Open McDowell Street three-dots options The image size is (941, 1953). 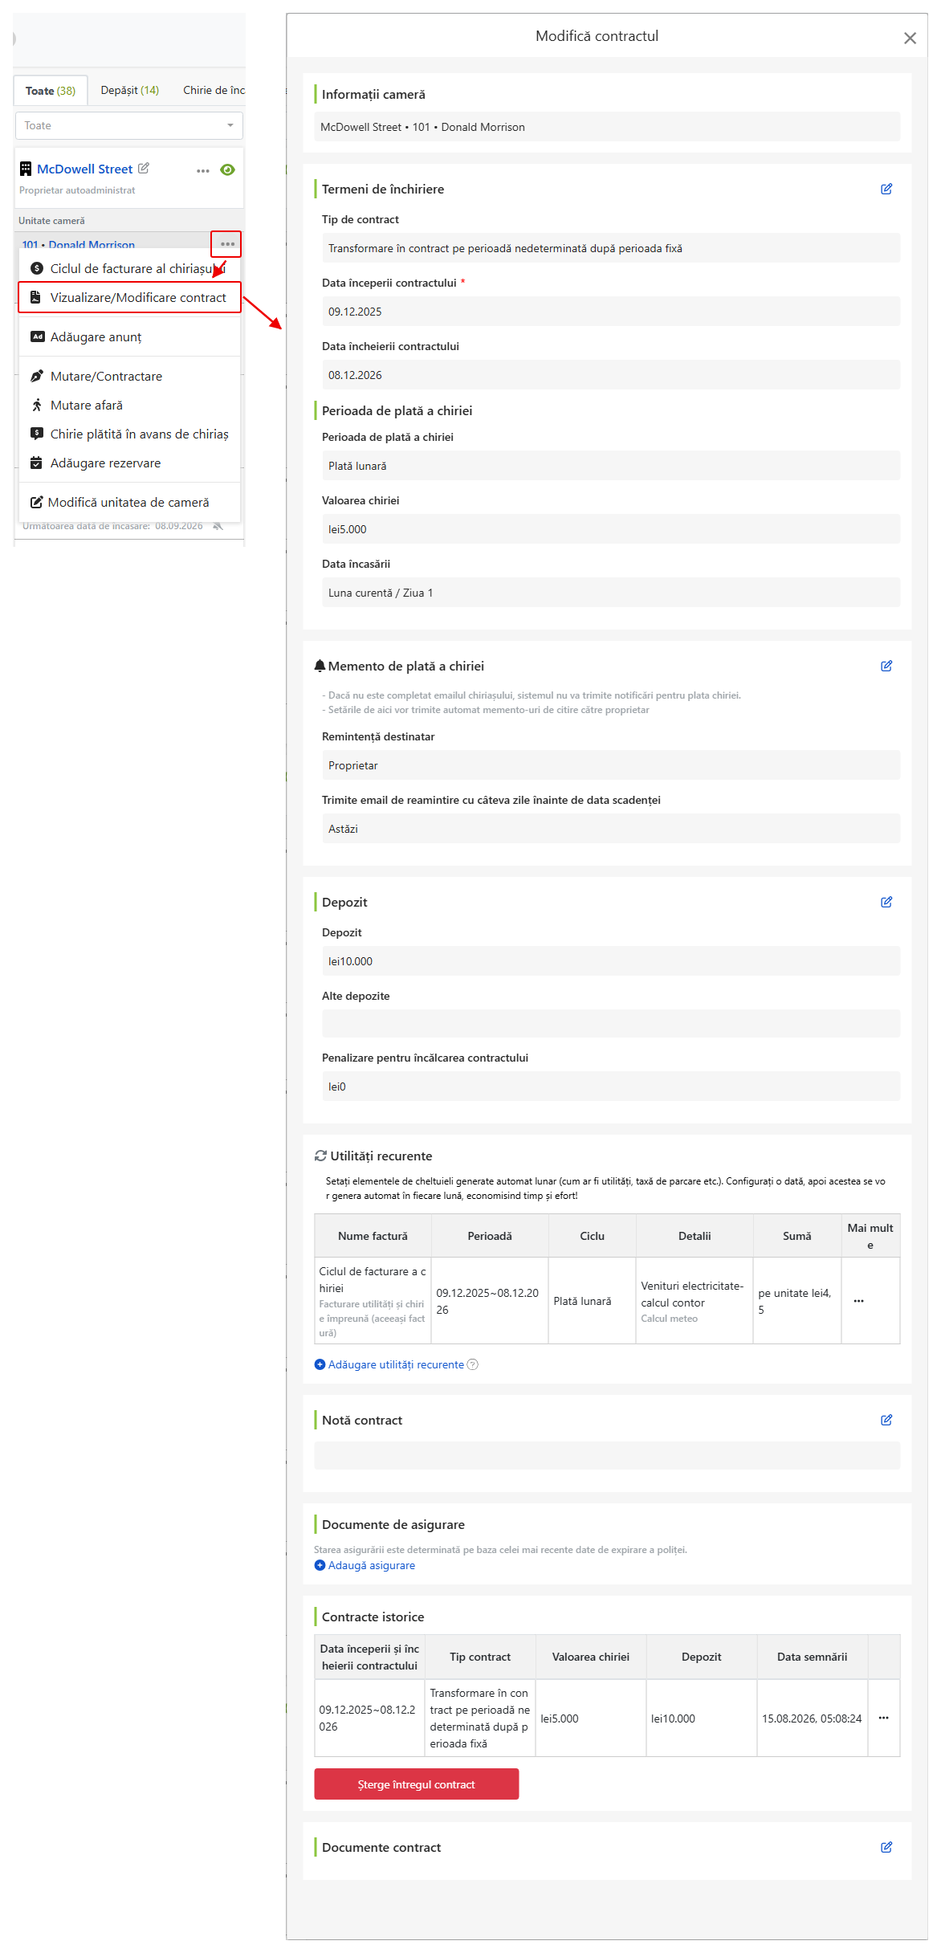tap(203, 170)
